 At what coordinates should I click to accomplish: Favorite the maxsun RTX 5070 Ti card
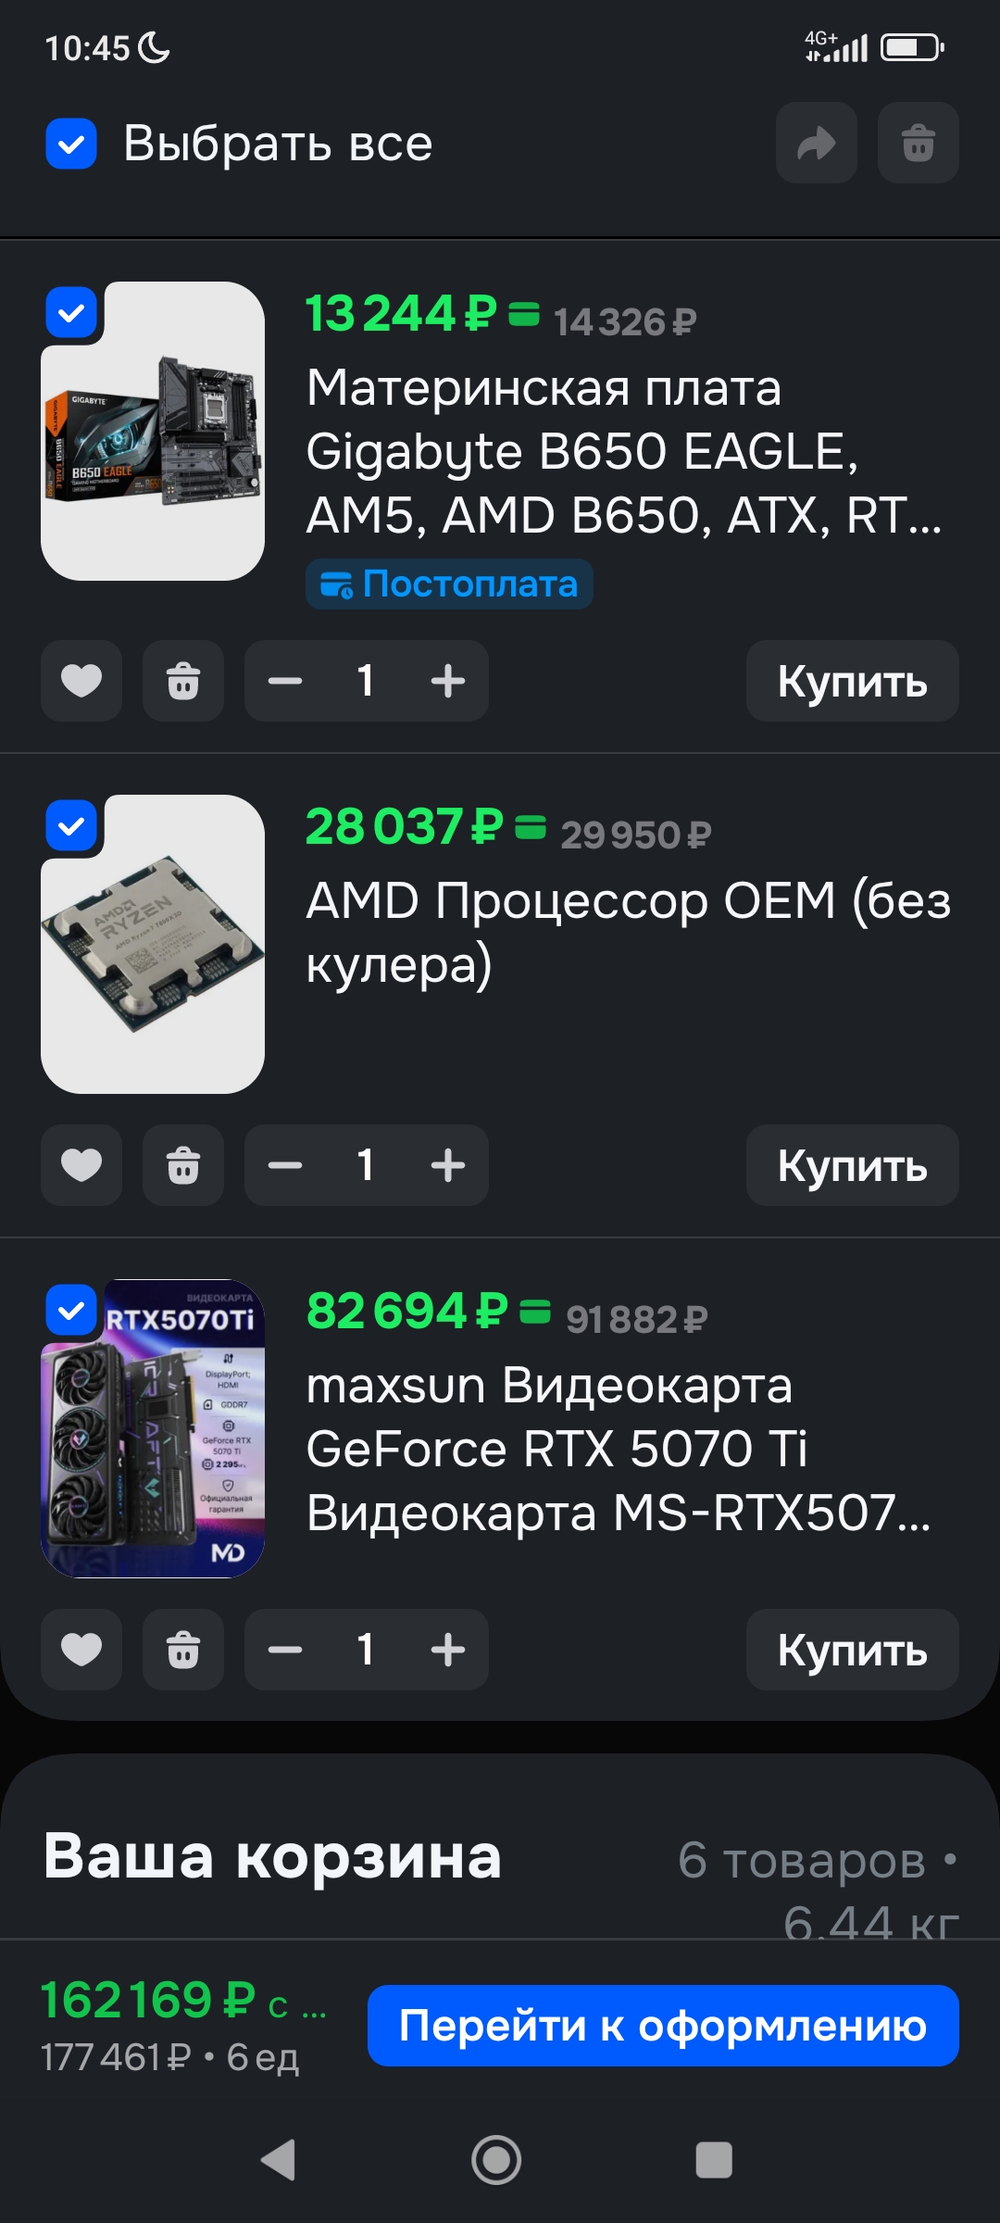[x=81, y=1650]
